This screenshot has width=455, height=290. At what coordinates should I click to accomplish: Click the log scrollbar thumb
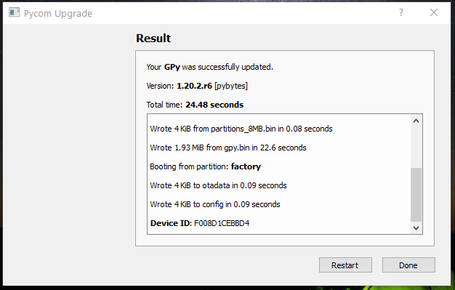[416, 195]
